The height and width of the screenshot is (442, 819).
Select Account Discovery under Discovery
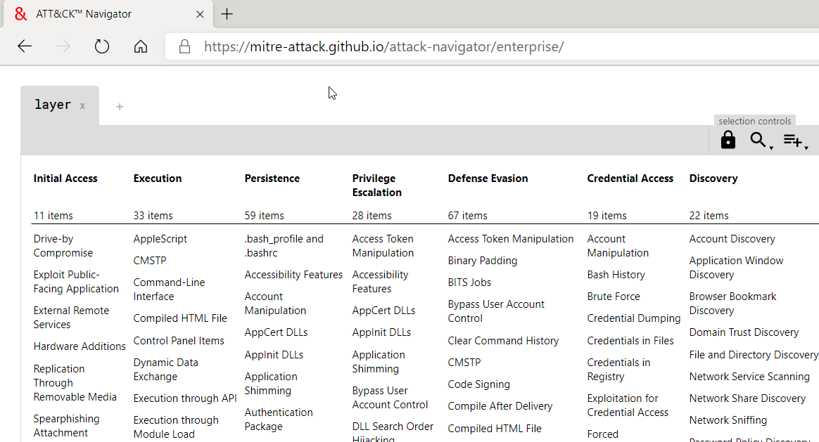pyautogui.click(x=732, y=238)
